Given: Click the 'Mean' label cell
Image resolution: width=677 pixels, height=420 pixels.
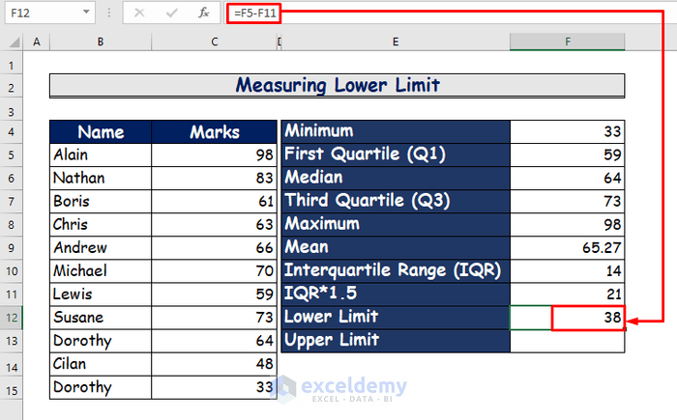Looking at the screenshot, I should point(396,248).
